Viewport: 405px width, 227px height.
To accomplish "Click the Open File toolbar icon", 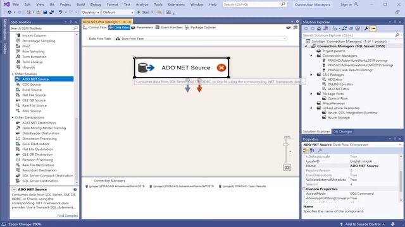I will [38, 12].
